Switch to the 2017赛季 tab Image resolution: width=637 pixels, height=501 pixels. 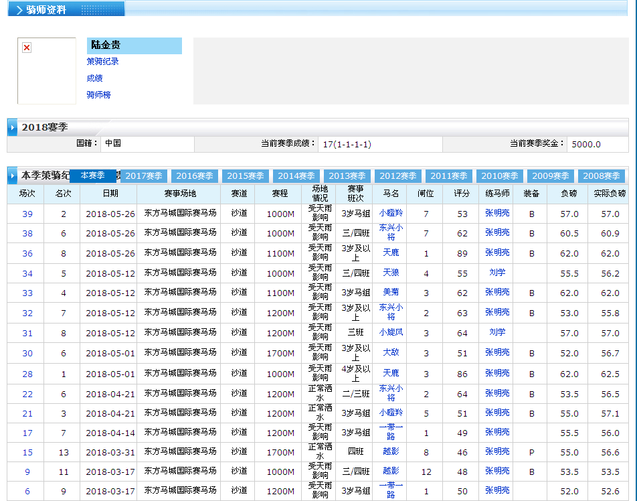click(144, 176)
